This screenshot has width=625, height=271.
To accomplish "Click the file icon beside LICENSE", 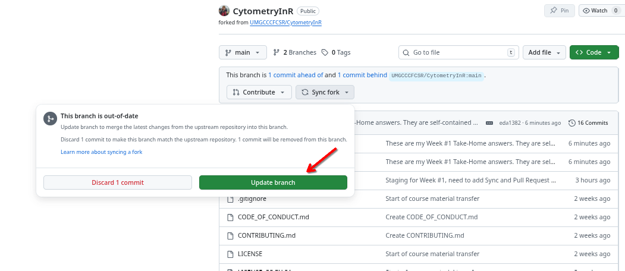I will [231, 254].
